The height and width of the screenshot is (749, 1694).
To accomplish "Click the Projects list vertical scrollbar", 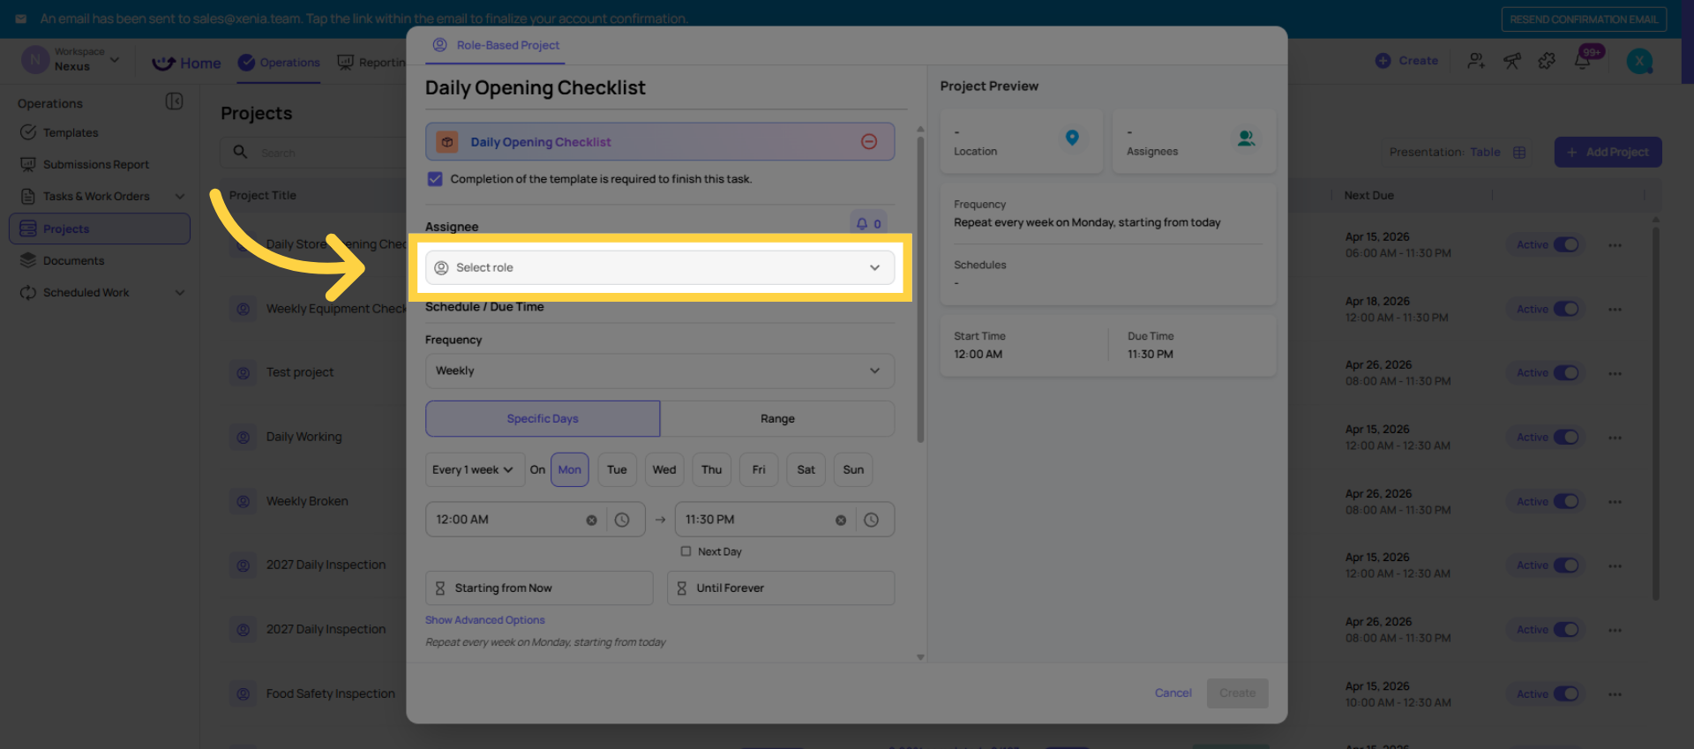I will pyautogui.click(x=1656, y=414).
